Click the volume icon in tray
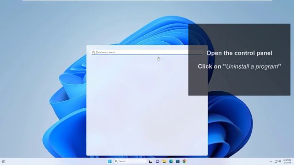The height and width of the screenshot is (165, 294). (x=280, y=161)
